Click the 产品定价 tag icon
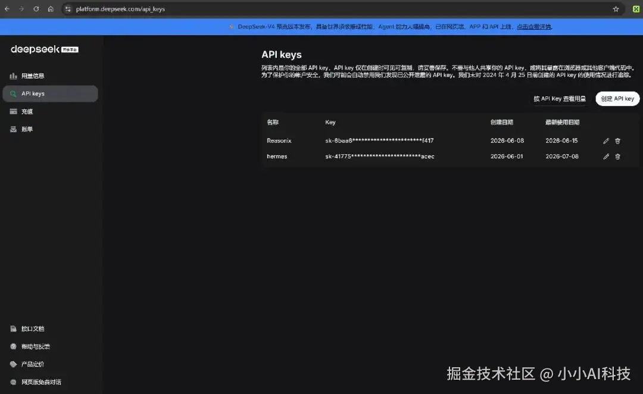This screenshot has width=643, height=394. (14, 364)
